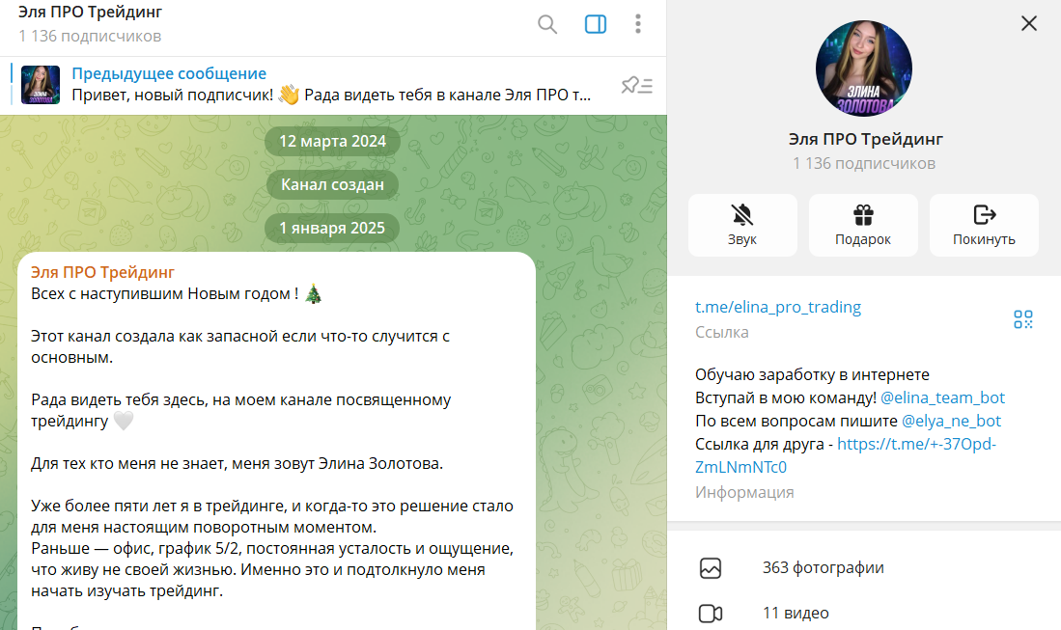Toggle the split chat view icon

[x=595, y=25]
